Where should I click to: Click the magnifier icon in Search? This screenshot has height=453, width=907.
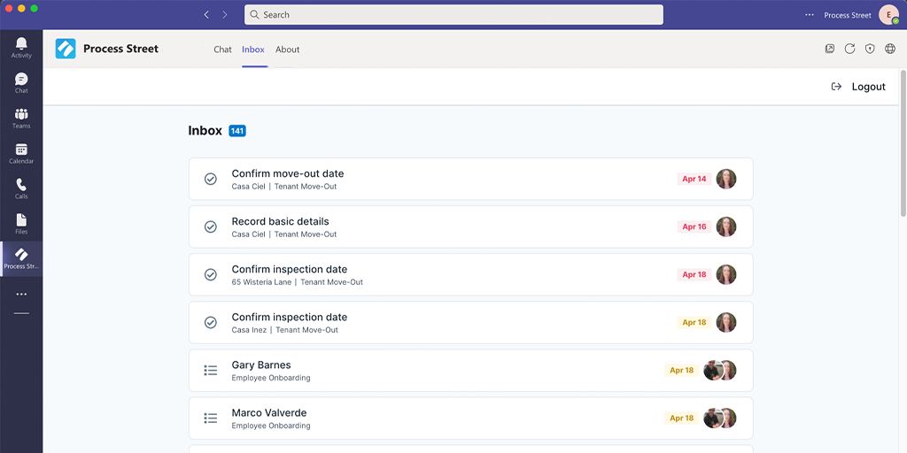[254, 15]
